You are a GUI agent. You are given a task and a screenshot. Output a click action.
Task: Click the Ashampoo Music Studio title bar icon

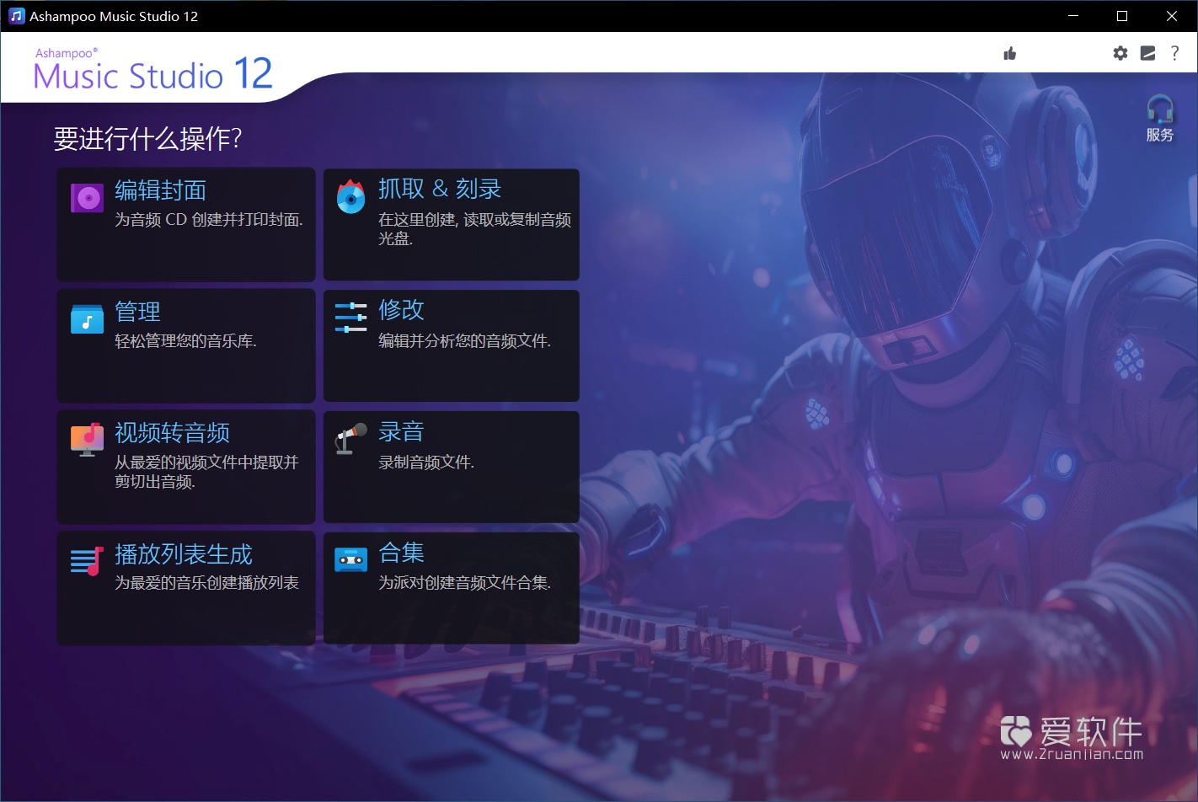(15, 15)
